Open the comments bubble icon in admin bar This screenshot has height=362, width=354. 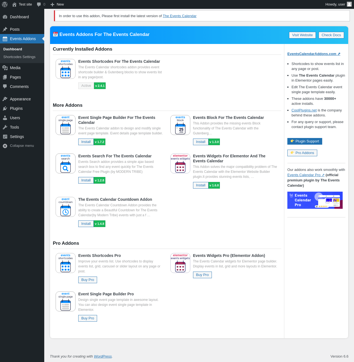(39, 4)
